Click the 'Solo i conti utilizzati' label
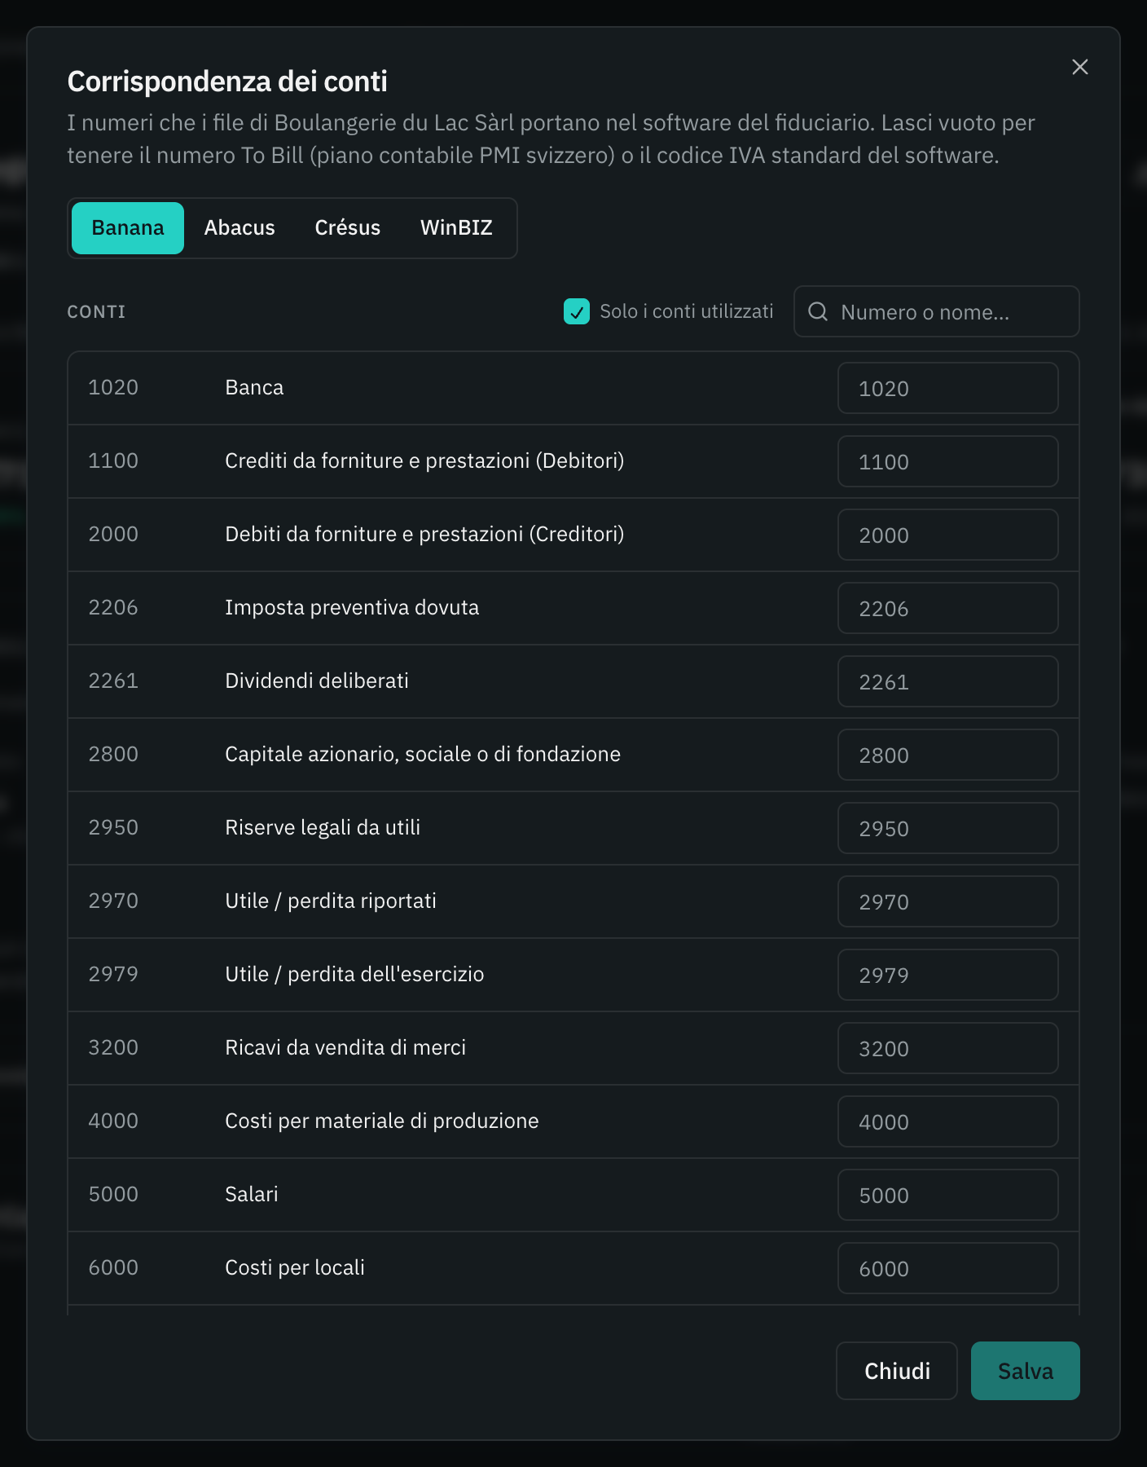 687,311
